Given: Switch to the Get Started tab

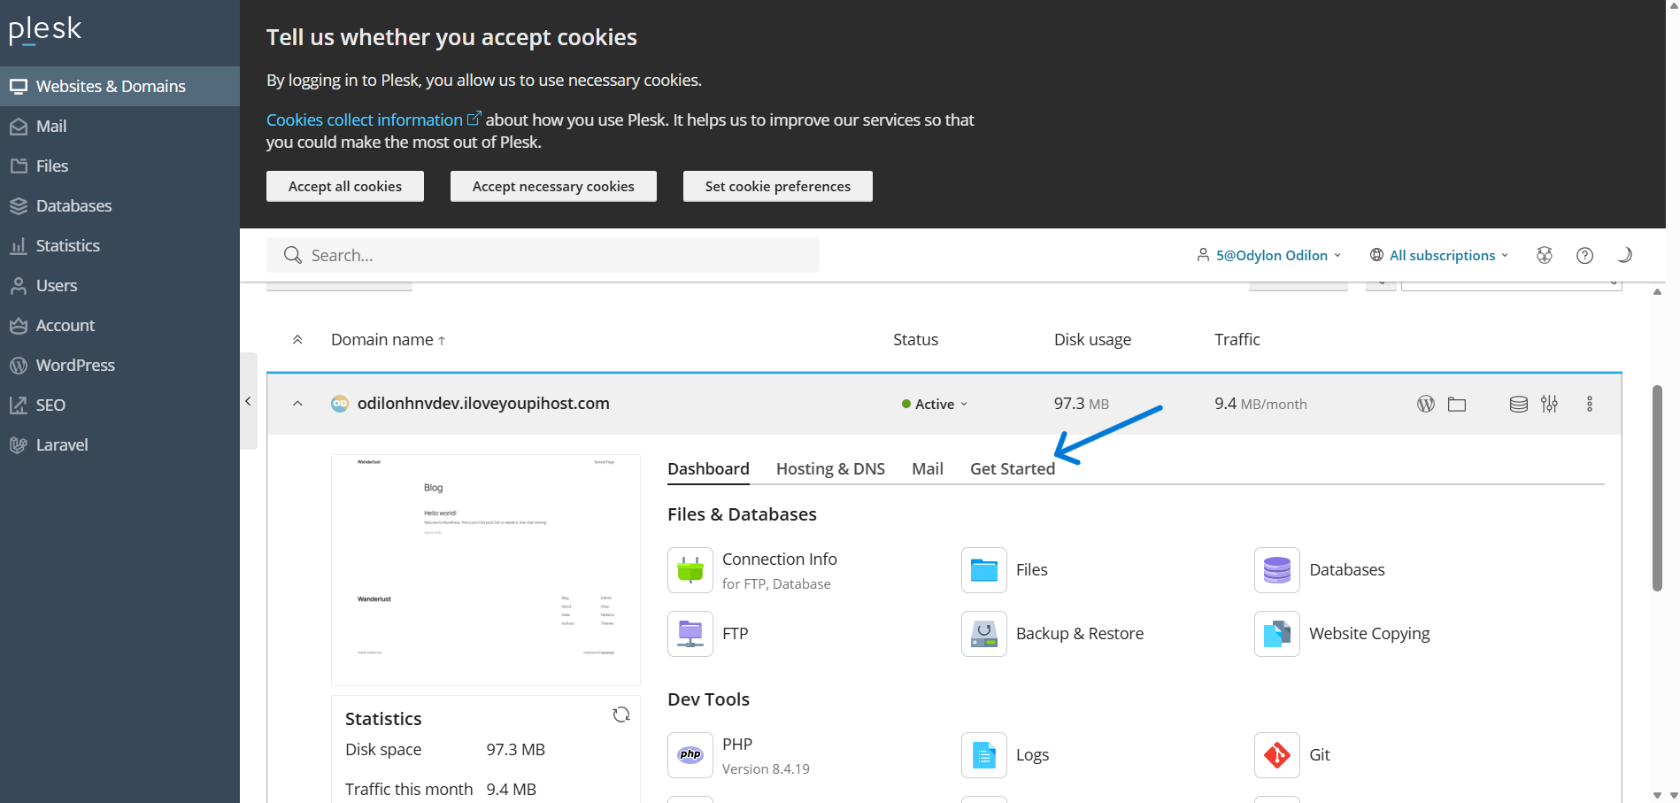Looking at the screenshot, I should [x=1012, y=468].
